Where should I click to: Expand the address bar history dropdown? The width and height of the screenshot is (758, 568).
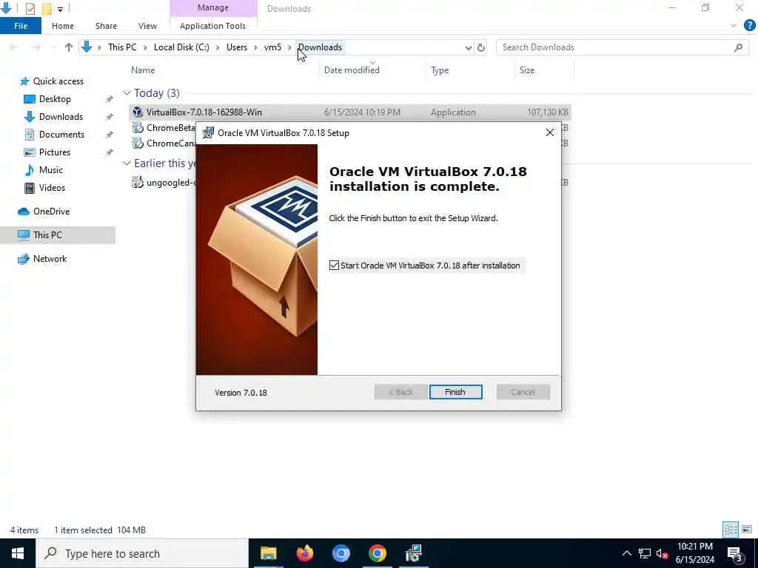(x=468, y=47)
